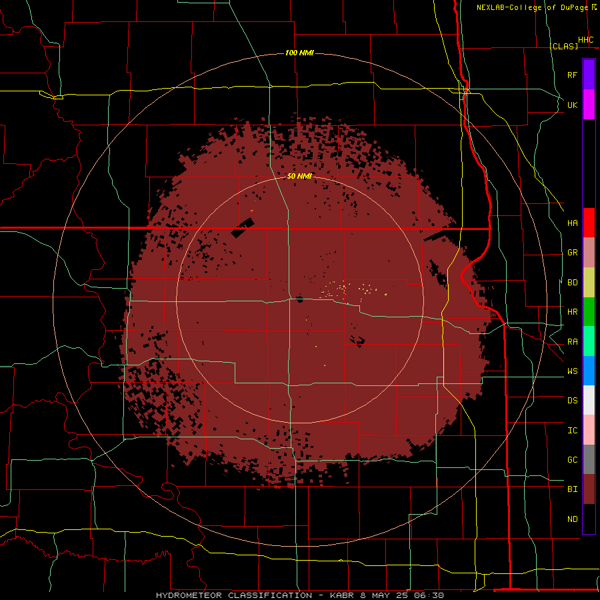This screenshot has height=600, width=600.
Task: Click the 'BI' legend label
Action: point(572,489)
